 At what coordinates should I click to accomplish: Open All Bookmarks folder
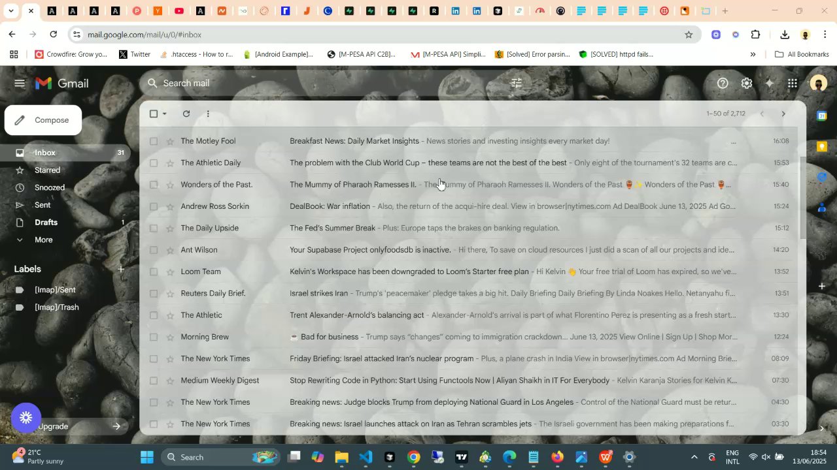(x=802, y=54)
